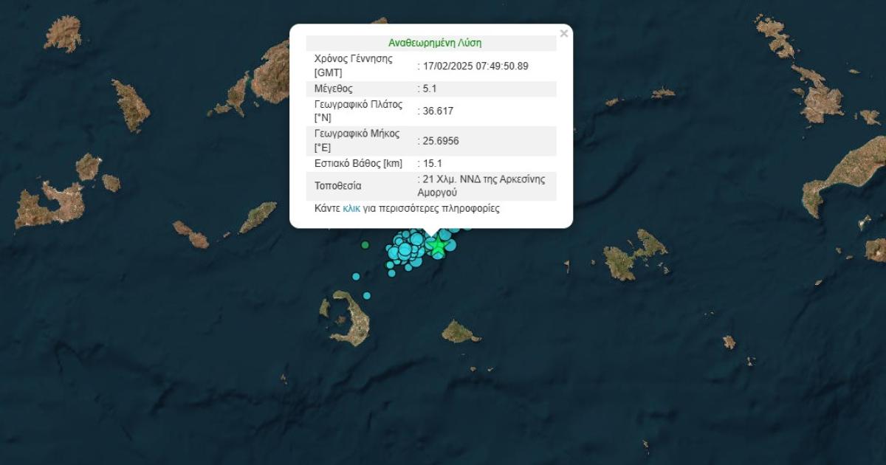Viewport: 886px width, 465px height.
Task: Click the origin time 17/02/2025 07:49:50.89
Action: tap(475, 66)
